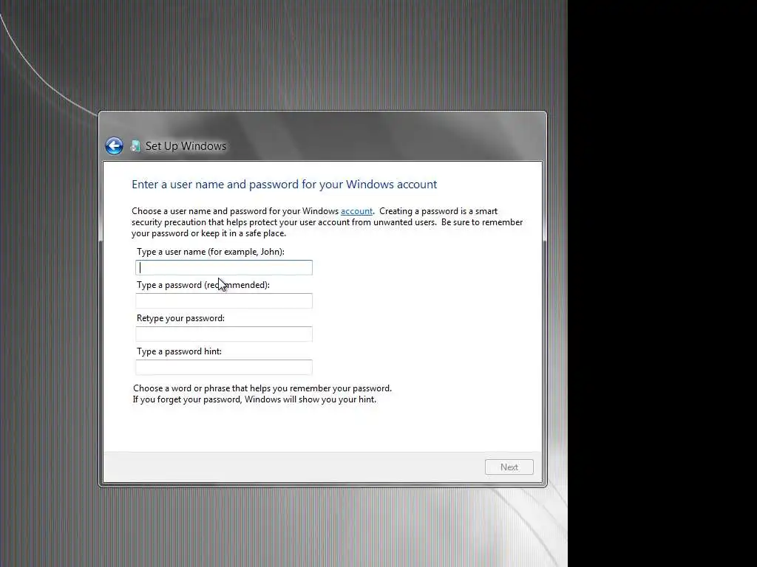The image size is (757, 567).
Task: Select the Retype your password field
Action: pos(224,334)
